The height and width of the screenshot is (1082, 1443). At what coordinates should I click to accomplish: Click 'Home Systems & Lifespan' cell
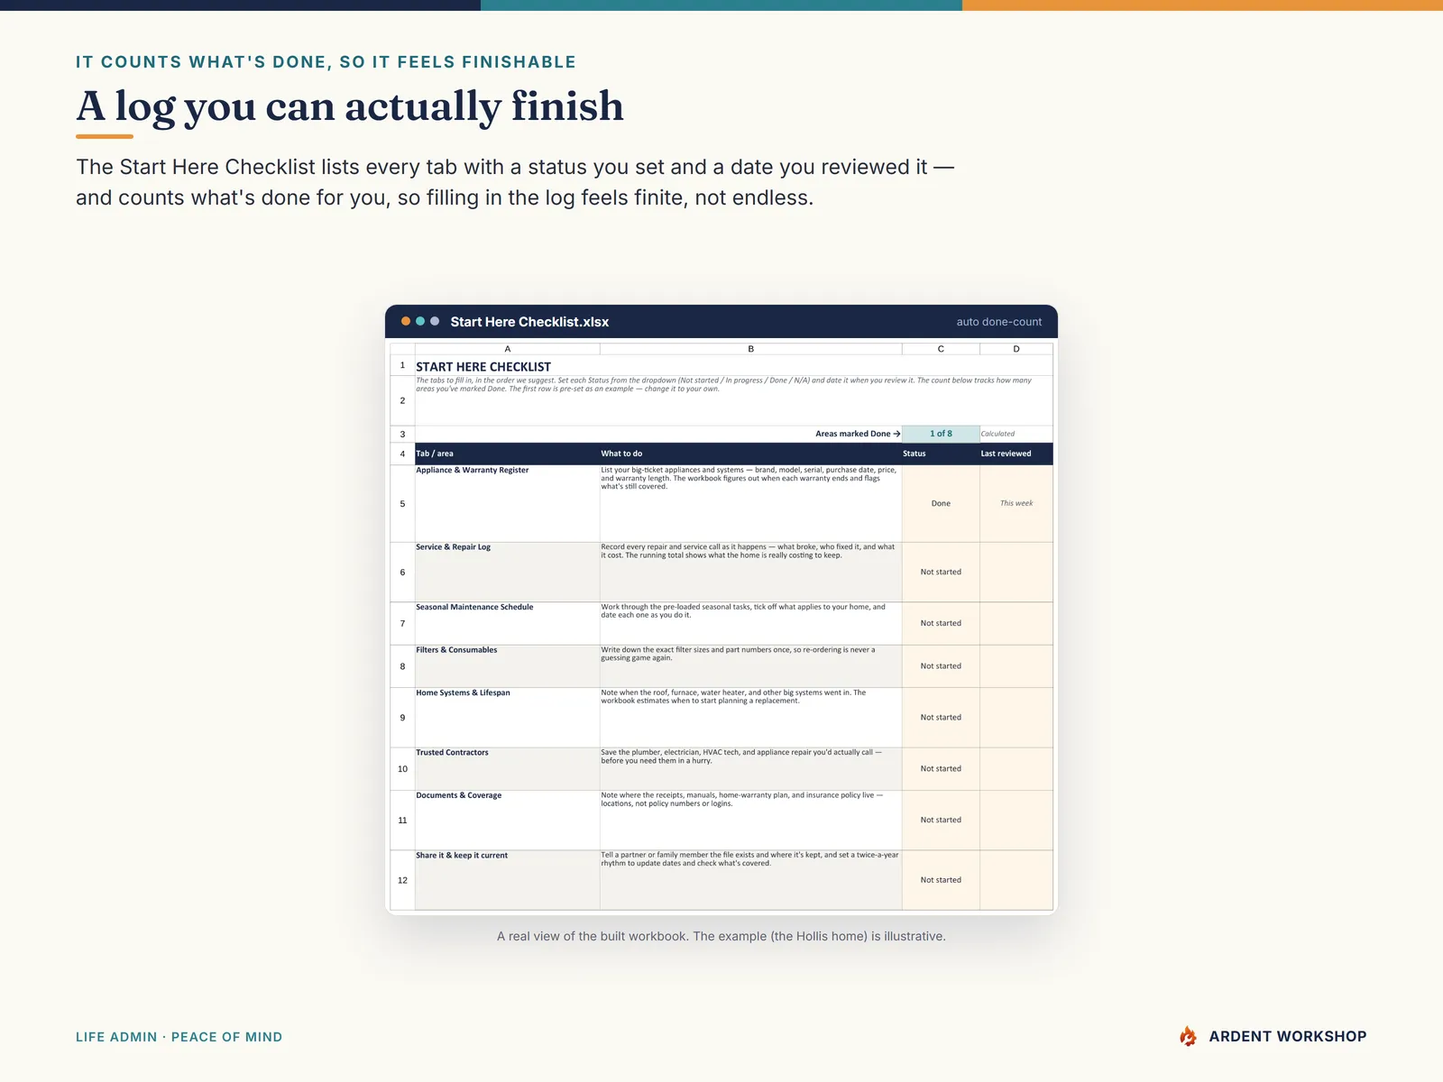[508, 718]
